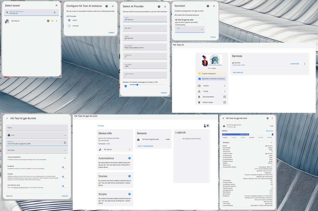Open the gpt-4o-mini service overflow menu
The height and width of the screenshot is (211, 318).
tap(305, 64)
